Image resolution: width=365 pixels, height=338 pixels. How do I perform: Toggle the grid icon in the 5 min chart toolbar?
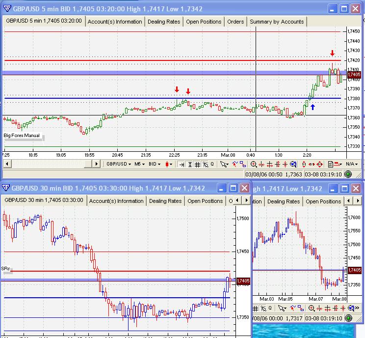[x=197, y=164]
